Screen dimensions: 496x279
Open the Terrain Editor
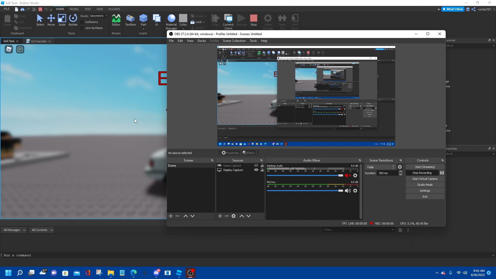coord(116,20)
